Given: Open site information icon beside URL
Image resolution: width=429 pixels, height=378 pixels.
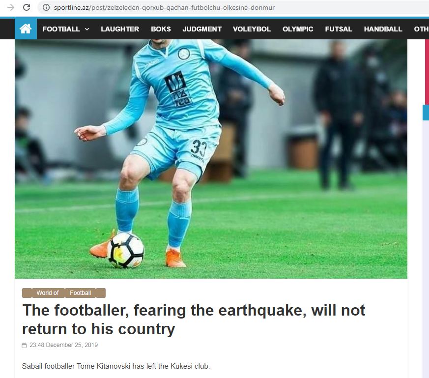Looking at the screenshot, I should [46, 7].
